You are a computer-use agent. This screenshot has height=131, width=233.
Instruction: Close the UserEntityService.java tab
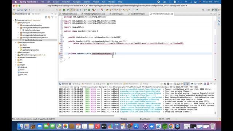click(x=172, y=14)
